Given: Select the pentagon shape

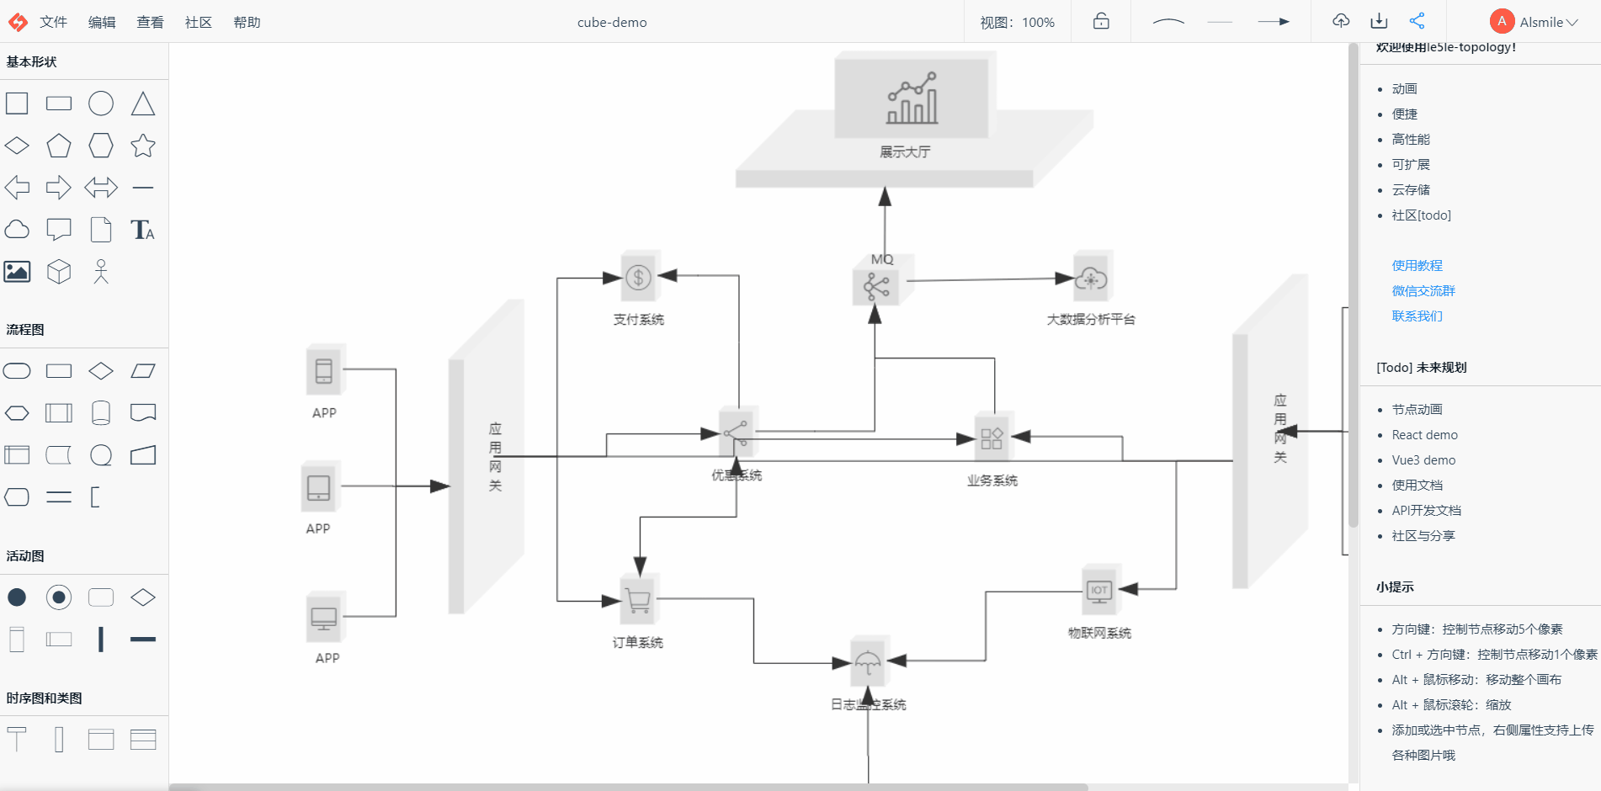Looking at the screenshot, I should (59, 146).
